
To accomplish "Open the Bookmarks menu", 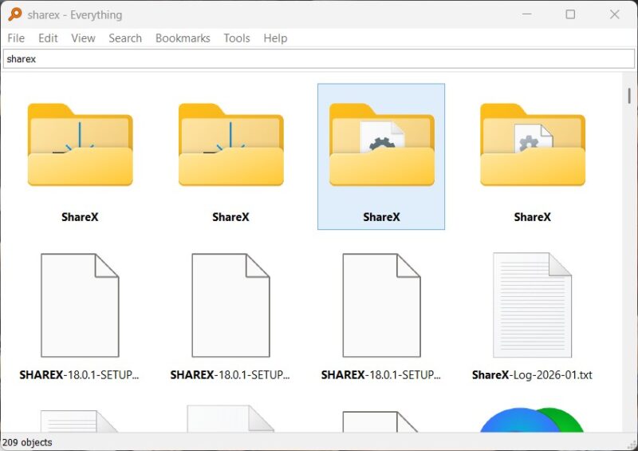I will point(183,38).
